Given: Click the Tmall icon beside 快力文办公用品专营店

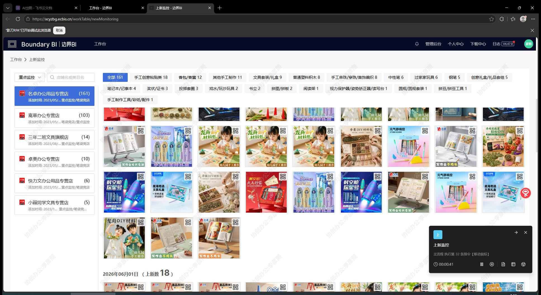Looking at the screenshot, I should click(x=22, y=180).
